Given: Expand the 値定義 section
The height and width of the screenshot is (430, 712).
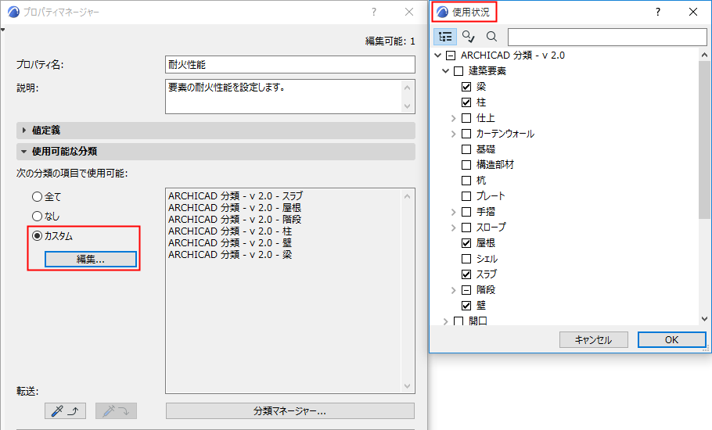Looking at the screenshot, I should click(x=24, y=131).
